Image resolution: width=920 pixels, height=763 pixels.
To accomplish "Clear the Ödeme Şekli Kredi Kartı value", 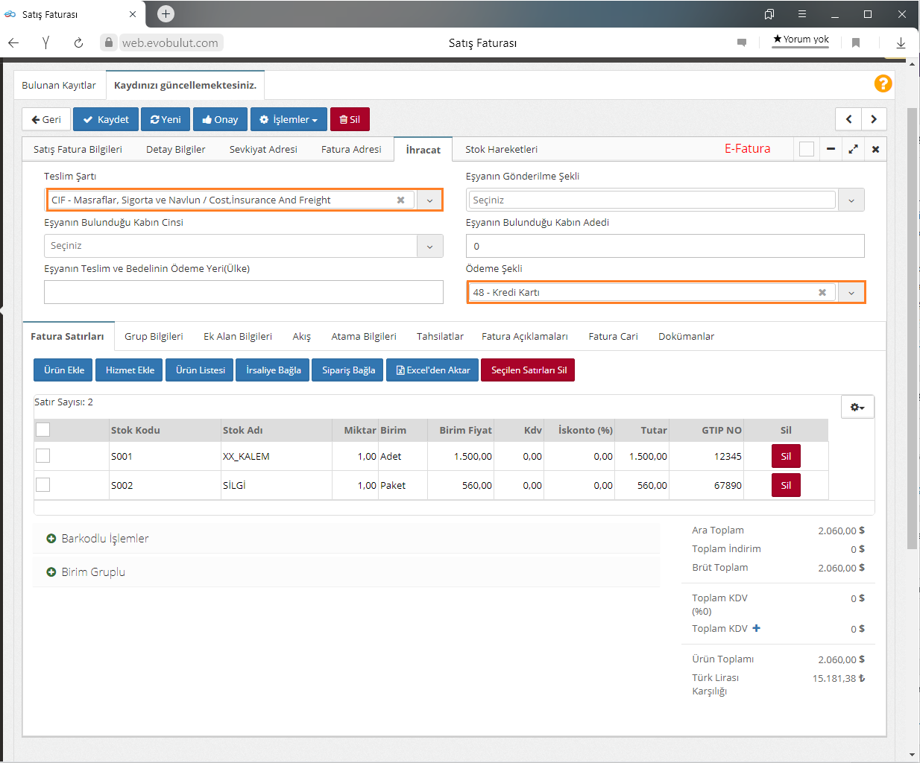I will 822,292.
